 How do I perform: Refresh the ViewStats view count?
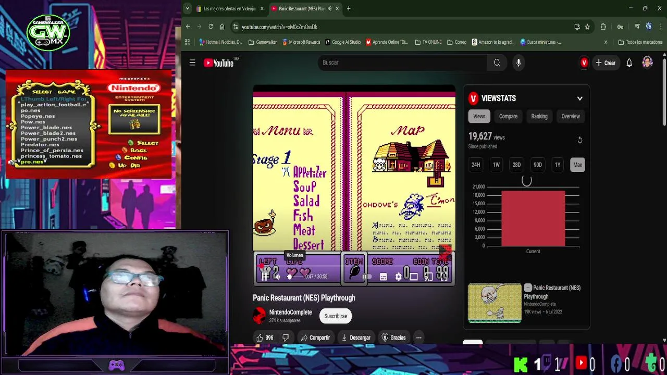pyautogui.click(x=579, y=140)
